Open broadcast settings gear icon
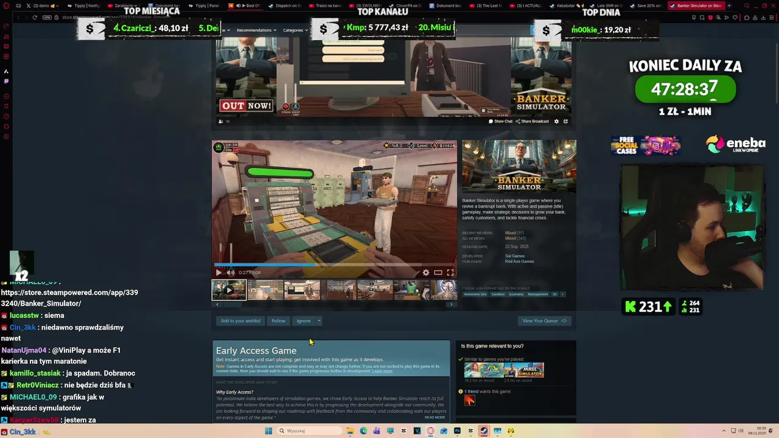 556,121
